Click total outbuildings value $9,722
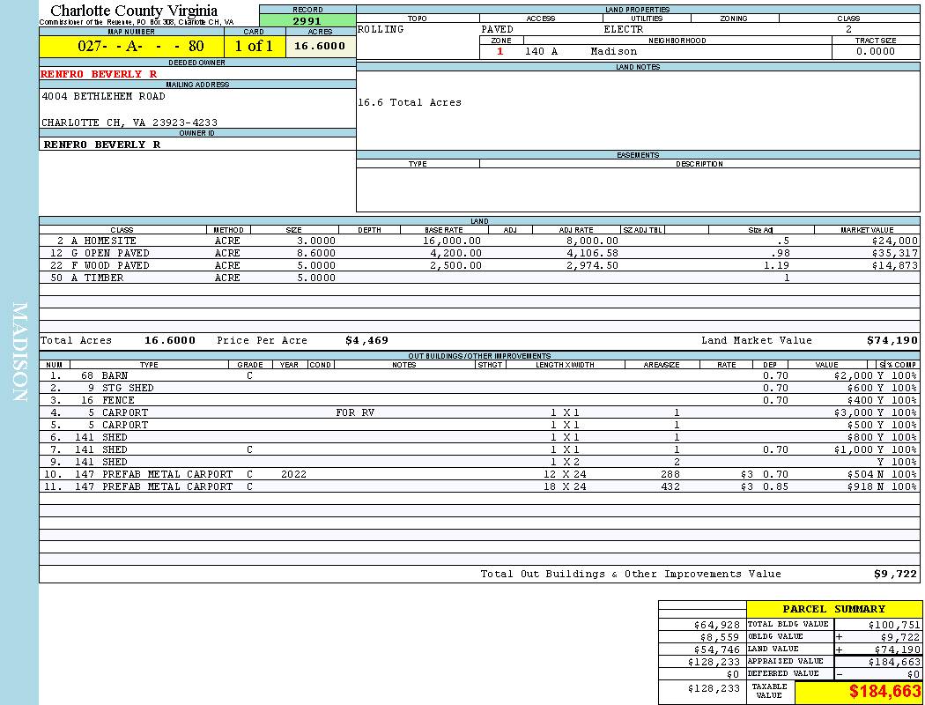This screenshot has width=925, height=705. (x=895, y=574)
